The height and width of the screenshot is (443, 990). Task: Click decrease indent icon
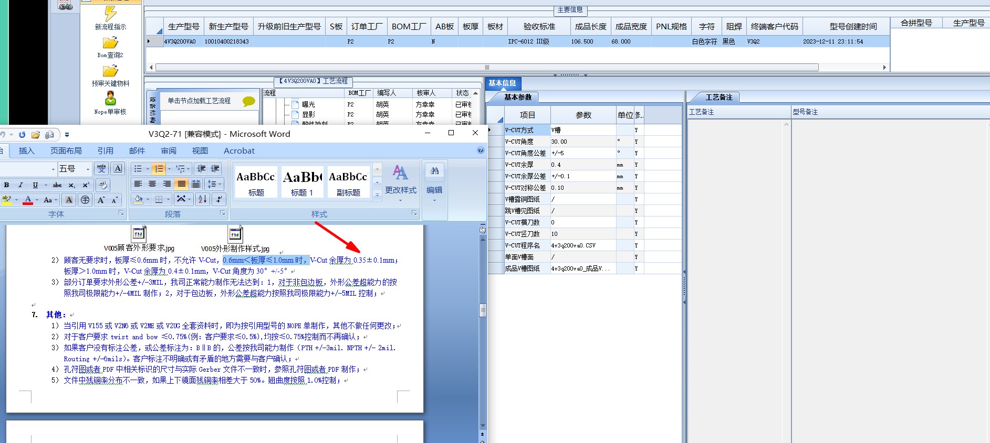click(201, 168)
